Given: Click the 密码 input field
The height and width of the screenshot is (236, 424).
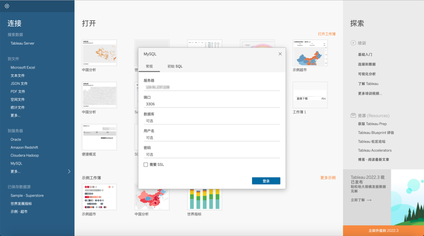Looking at the screenshot, I should pyautogui.click(x=212, y=155).
